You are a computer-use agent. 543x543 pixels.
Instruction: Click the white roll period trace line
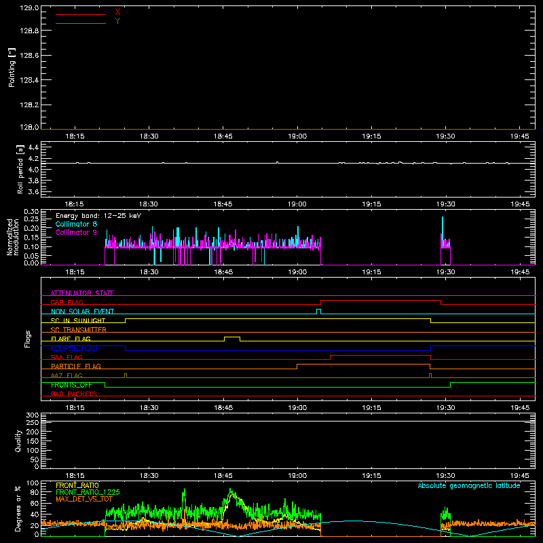pos(288,163)
